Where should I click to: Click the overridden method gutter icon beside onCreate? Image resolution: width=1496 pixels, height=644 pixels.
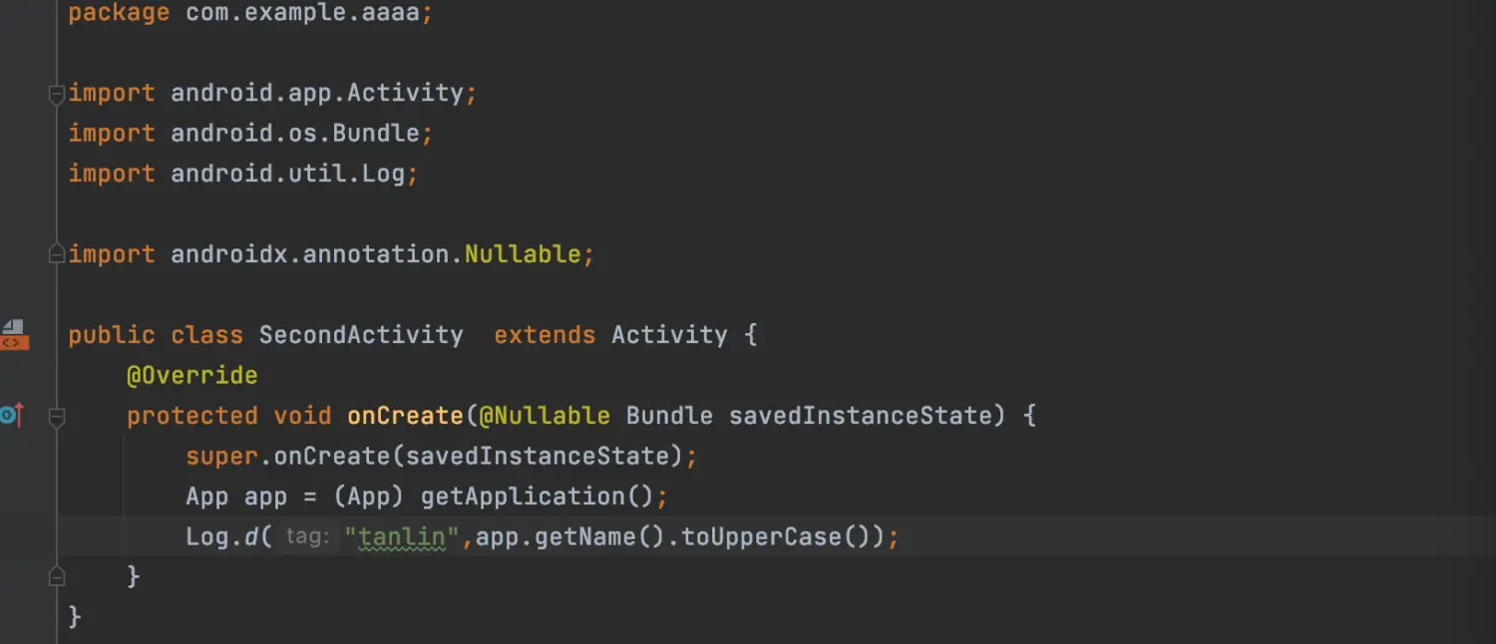click(11, 415)
